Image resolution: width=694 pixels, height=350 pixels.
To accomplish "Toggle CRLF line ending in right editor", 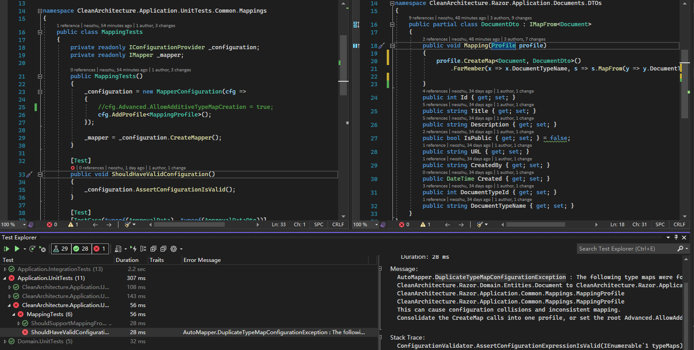I will coord(679,224).
